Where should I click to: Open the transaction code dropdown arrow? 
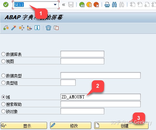click(55, 5)
